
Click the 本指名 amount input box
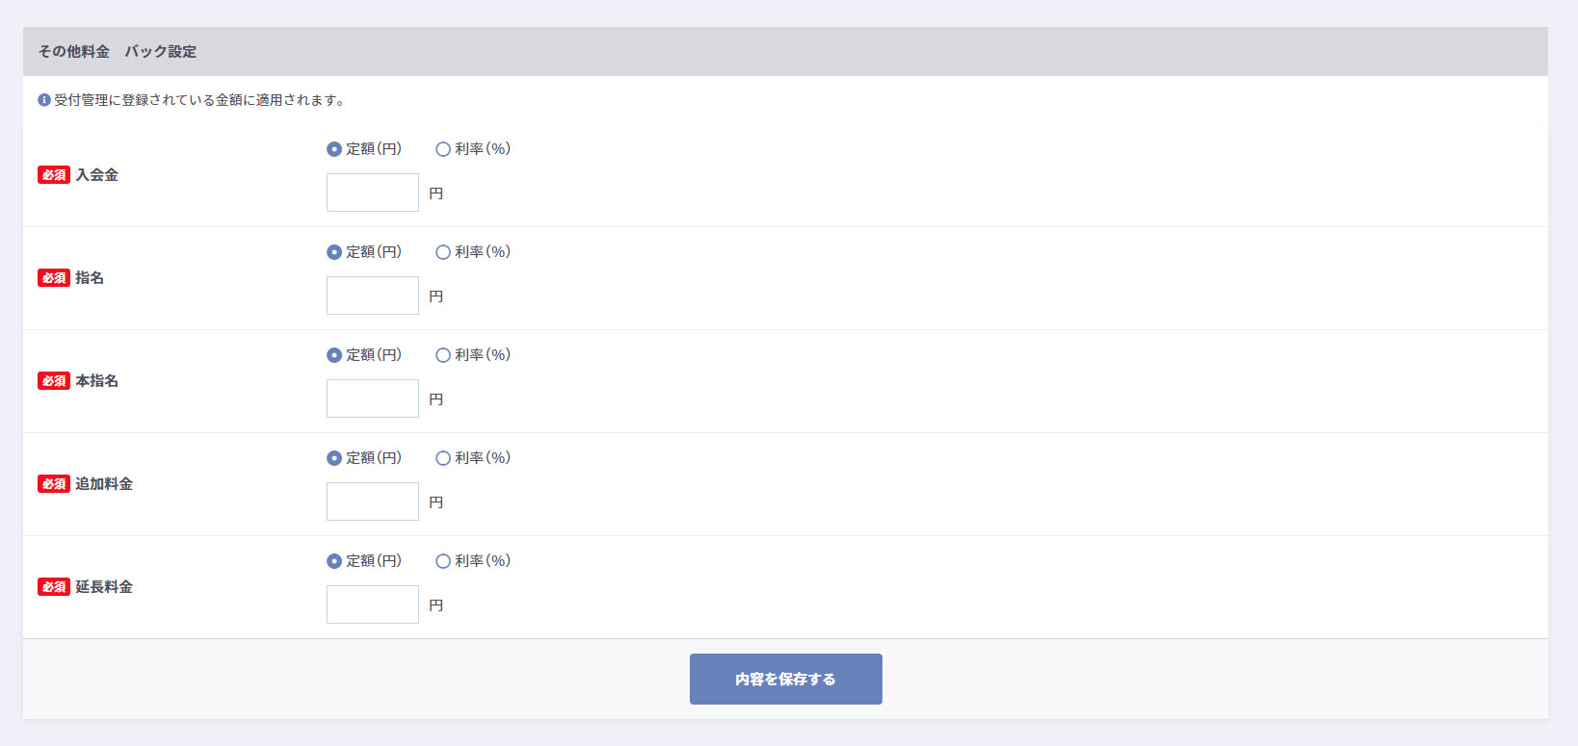tap(373, 399)
